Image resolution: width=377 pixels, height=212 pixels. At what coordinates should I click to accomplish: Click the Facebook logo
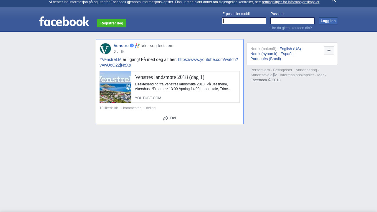(x=64, y=21)
